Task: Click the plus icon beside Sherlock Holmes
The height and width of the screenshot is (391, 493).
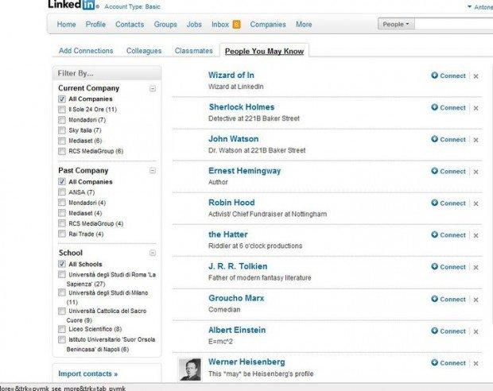Action: (434, 107)
